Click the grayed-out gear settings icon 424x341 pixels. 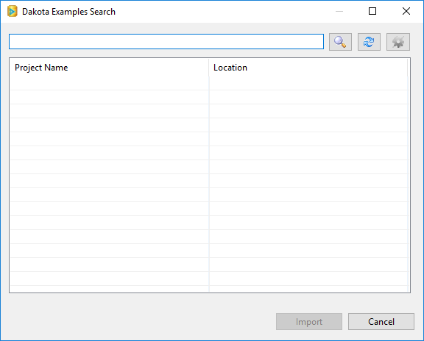click(x=398, y=42)
